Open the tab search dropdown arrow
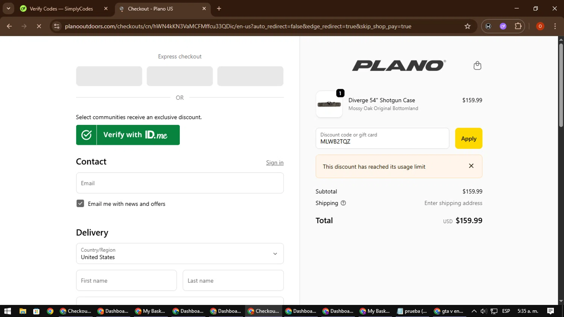This screenshot has height=317, width=564. pyautogui.click(x=8, y=9)
